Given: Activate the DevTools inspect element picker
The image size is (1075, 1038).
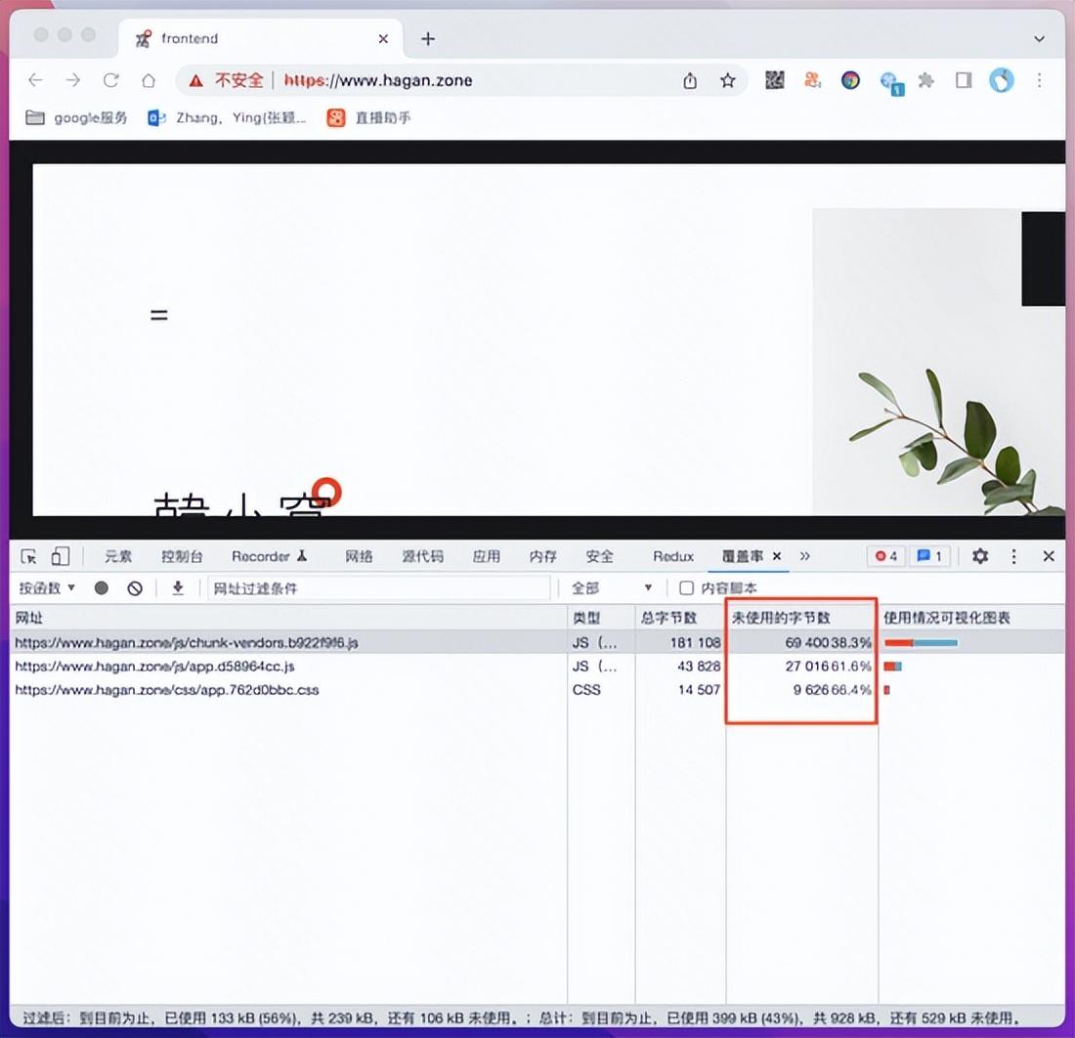Looking at the screenshot, I should (x=28, y=556).
